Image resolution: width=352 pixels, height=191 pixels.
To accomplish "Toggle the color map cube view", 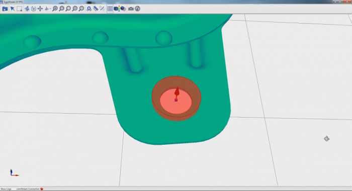I will tap(117, 9).
